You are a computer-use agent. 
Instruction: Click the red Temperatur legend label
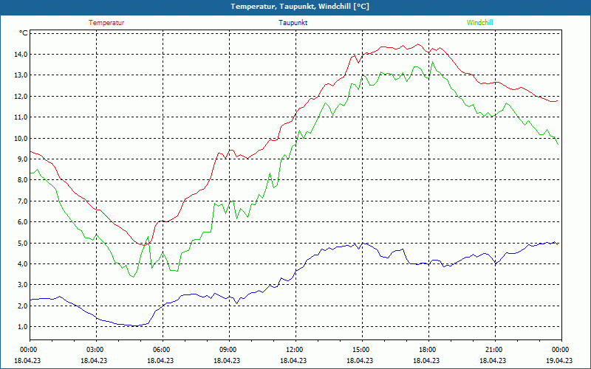pos(106,23)
